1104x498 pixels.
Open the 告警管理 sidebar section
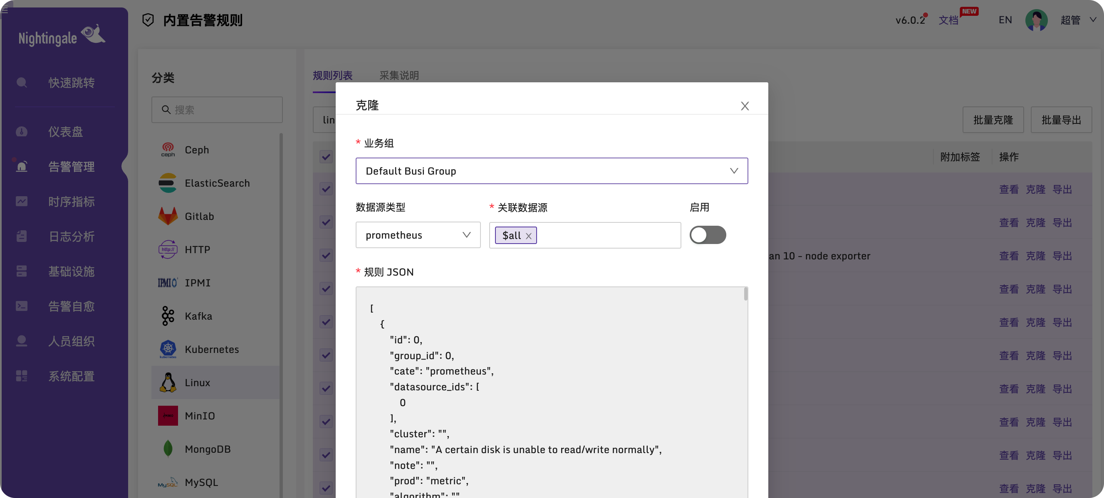coord(71,167)
